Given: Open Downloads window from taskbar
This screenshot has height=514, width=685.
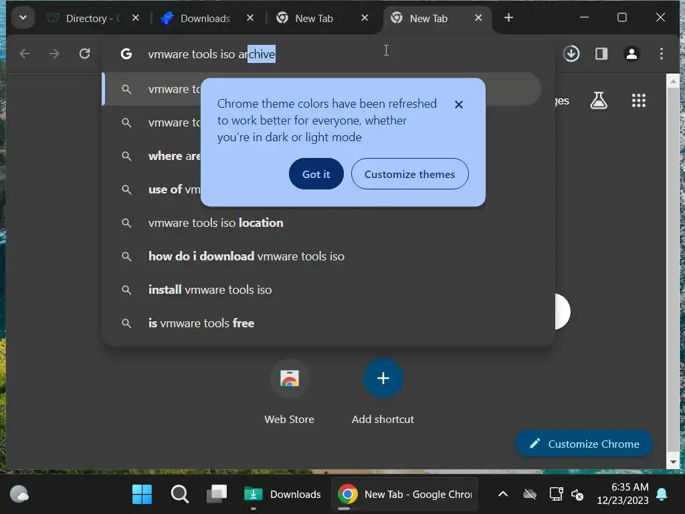Looking at the screenshot, I should click(283, 495).
